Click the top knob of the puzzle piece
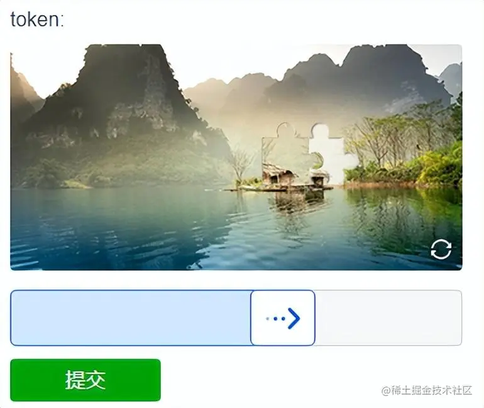Screen dimensions: 484x408 [x=285, y=129]
